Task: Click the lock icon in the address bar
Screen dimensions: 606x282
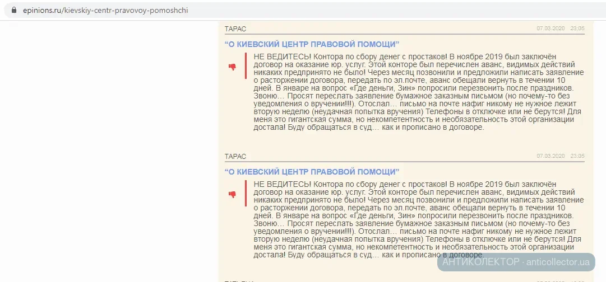Action: (14, 10)
